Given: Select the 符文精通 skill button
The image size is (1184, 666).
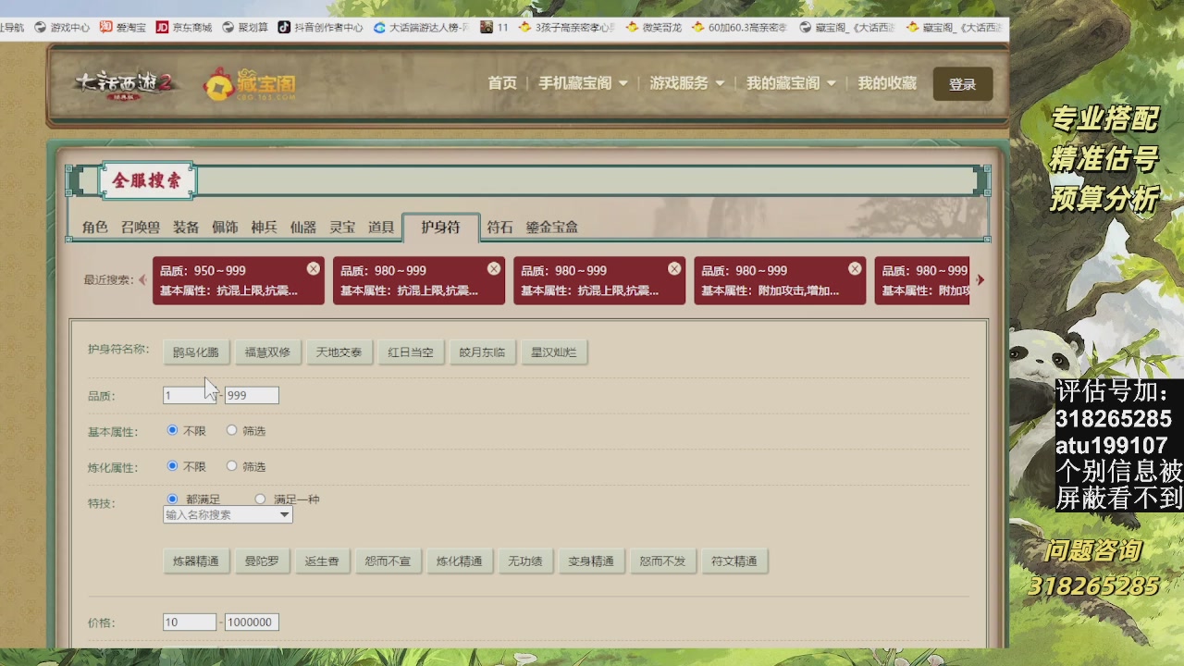Looking at the screenshot, I should coord(734,561).
